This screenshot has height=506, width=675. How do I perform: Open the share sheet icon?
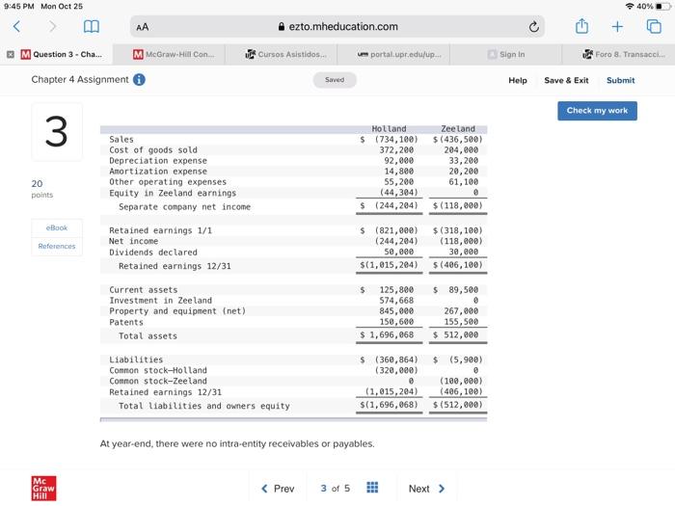pos(581,26)
